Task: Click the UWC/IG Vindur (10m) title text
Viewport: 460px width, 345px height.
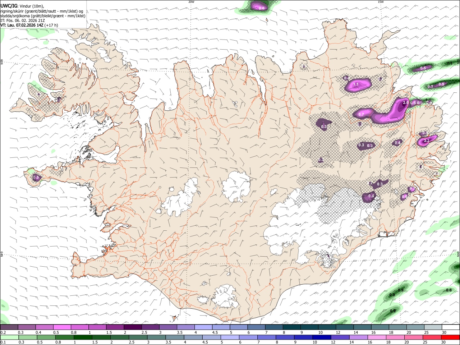Action: coord(22,6)
